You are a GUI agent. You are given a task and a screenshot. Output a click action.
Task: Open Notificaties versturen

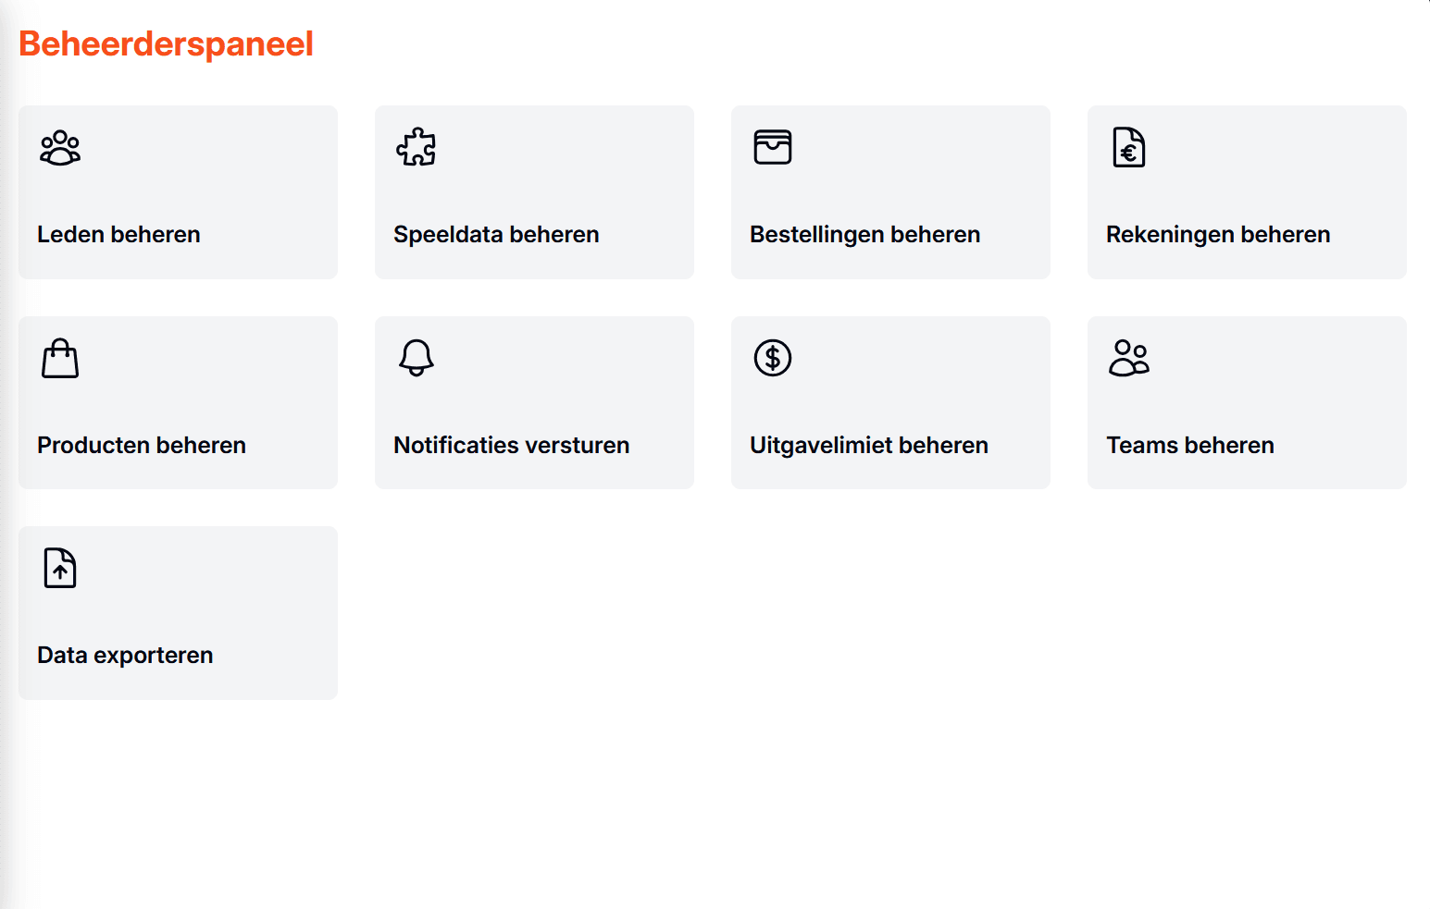pos(511,446)
